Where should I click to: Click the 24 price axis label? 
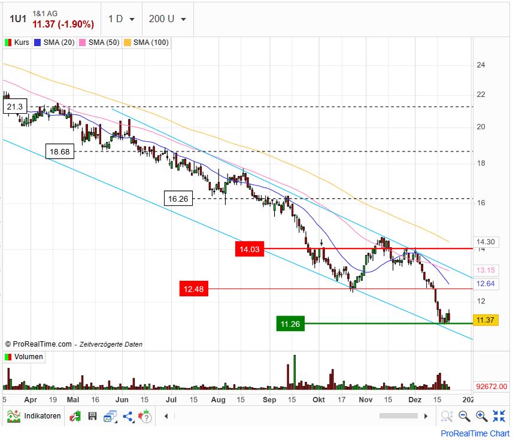481,65
